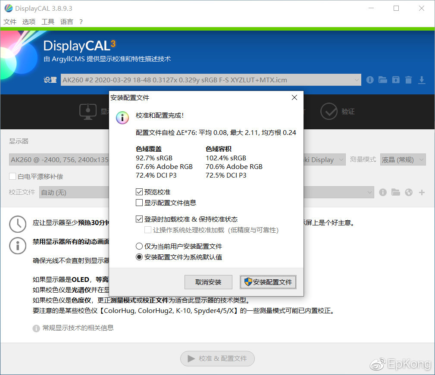Click the 色域覆盖 heading
This screenshot has height=375, width=435.
coord(149,149)
